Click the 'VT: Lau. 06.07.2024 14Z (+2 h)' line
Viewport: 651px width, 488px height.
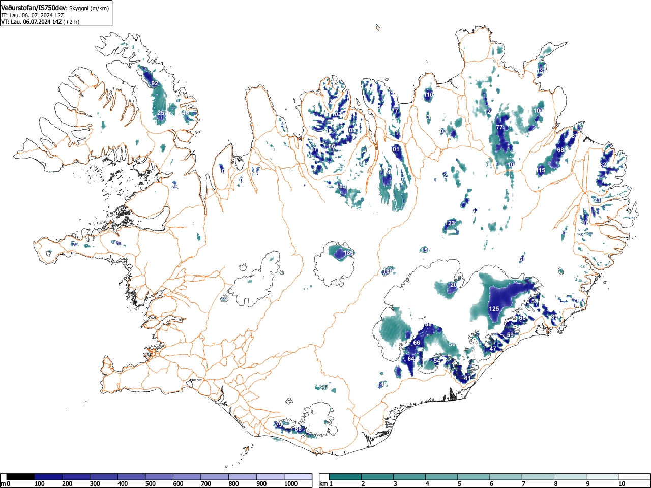[x=40, y=22]
